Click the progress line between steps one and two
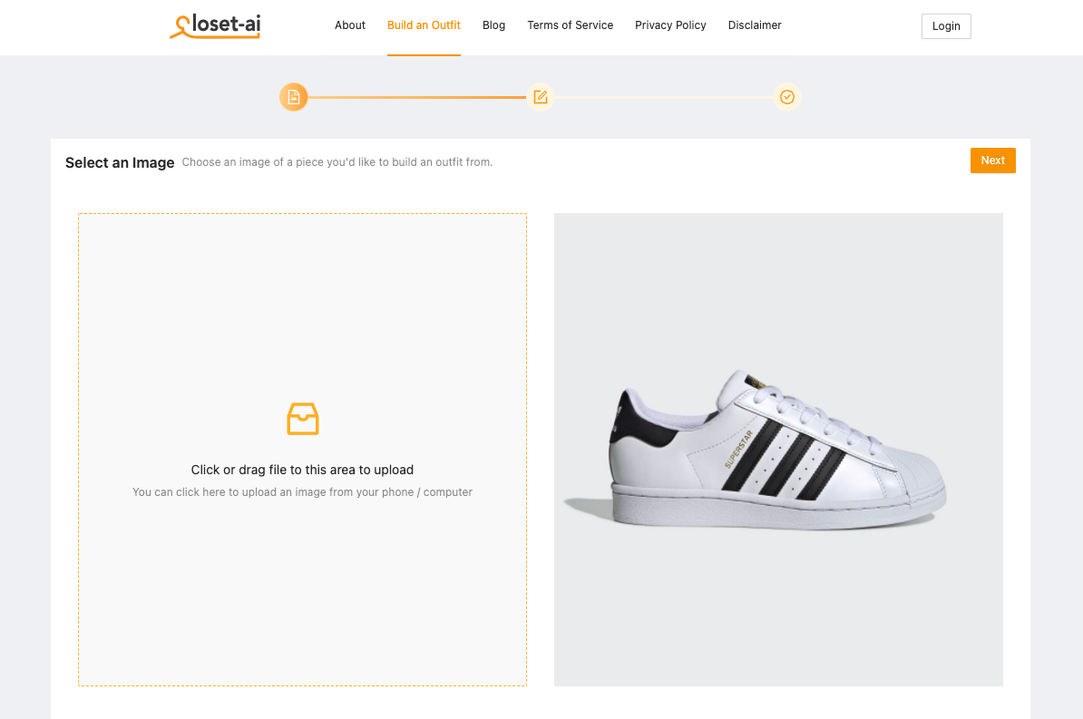1083x719 pixels. click(x=417, y=97)
